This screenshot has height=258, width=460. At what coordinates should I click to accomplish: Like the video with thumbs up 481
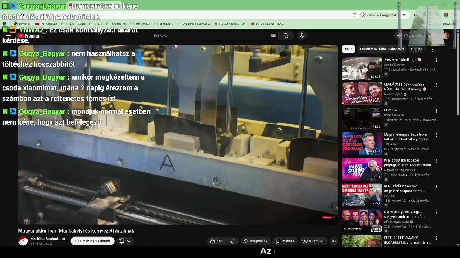coord(216,241)
